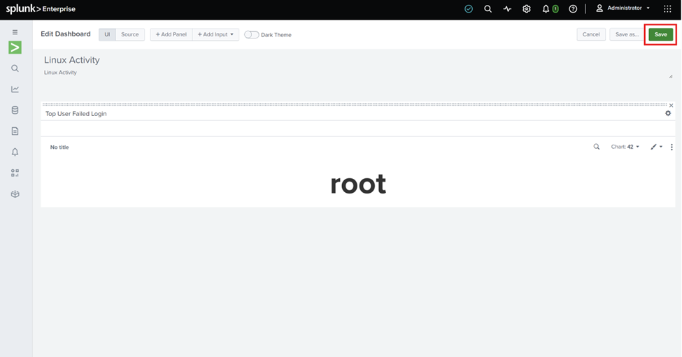682x357 pixels.
Task: Open the datasets database sidebar icon
Action: tap(15, 110)
